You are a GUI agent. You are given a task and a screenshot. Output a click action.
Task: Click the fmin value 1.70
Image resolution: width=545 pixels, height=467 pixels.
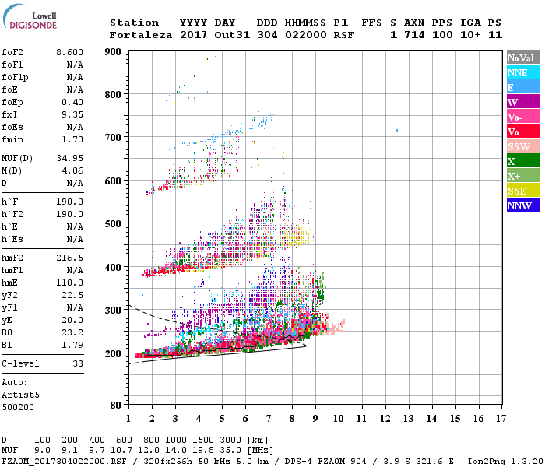[x=72, y=139]
